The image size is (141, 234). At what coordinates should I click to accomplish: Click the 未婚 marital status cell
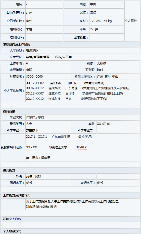[44, 29]
